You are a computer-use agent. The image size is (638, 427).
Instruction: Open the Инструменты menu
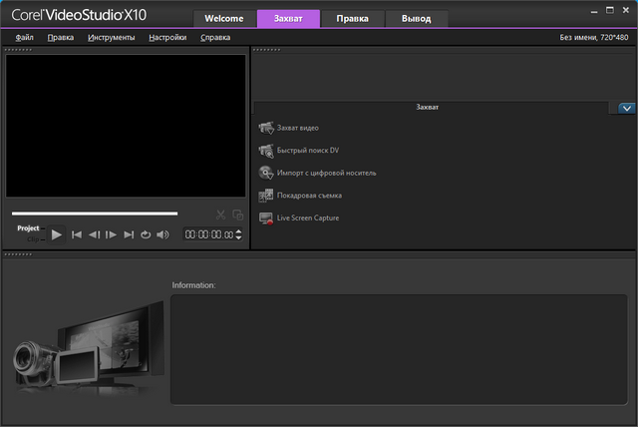(111, 37)
